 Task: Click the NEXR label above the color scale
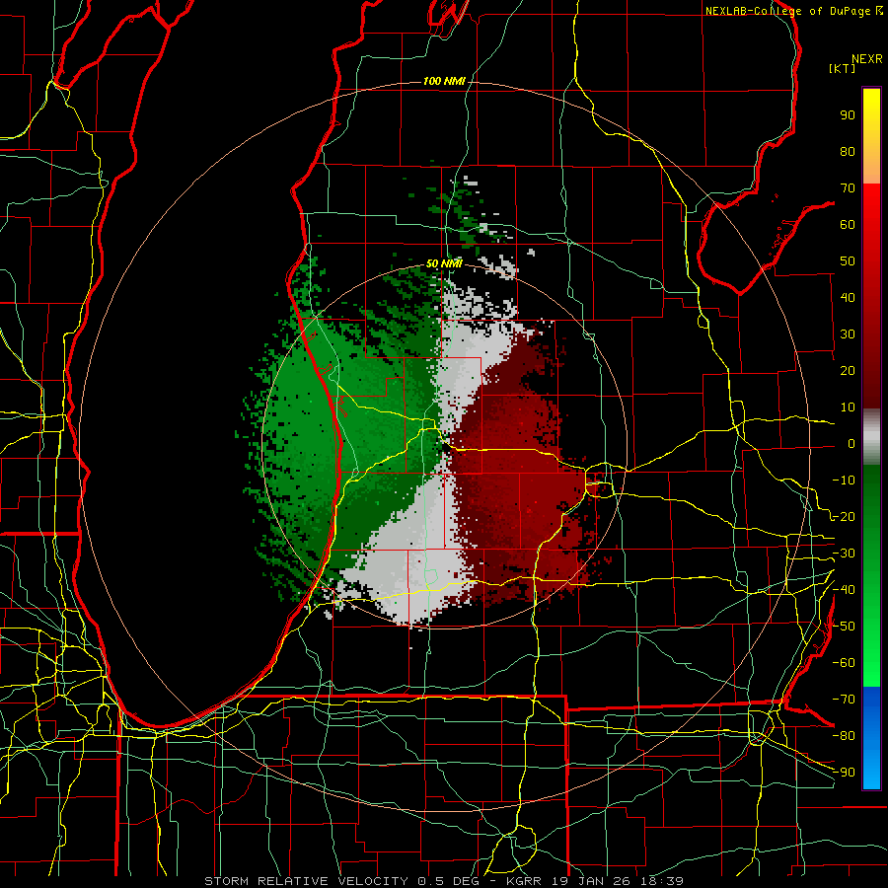pyautogui.click(x=867, y=59)
